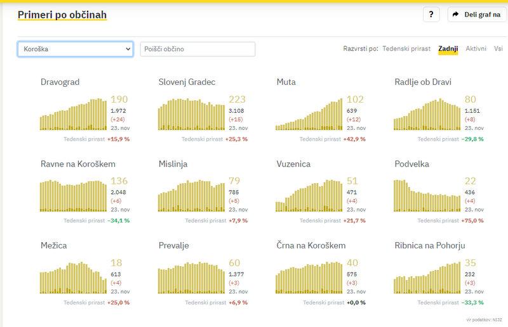Click the share arrow icon
Image resolution: width=508 pixels, height=327 pixels.
tap(456, 15)
